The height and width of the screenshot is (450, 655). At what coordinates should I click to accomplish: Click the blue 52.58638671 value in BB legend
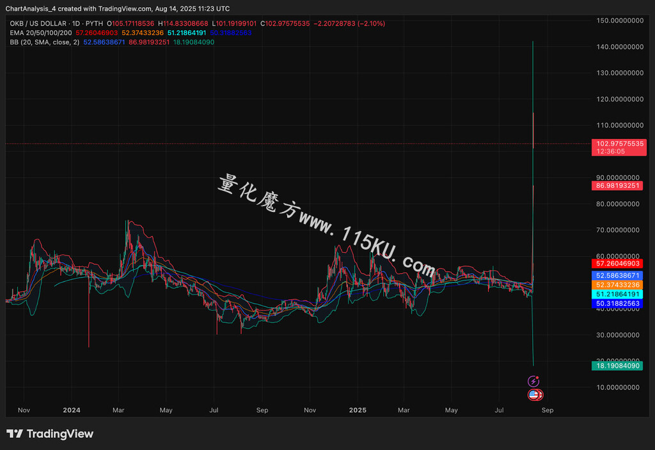(x=104, y=42)
